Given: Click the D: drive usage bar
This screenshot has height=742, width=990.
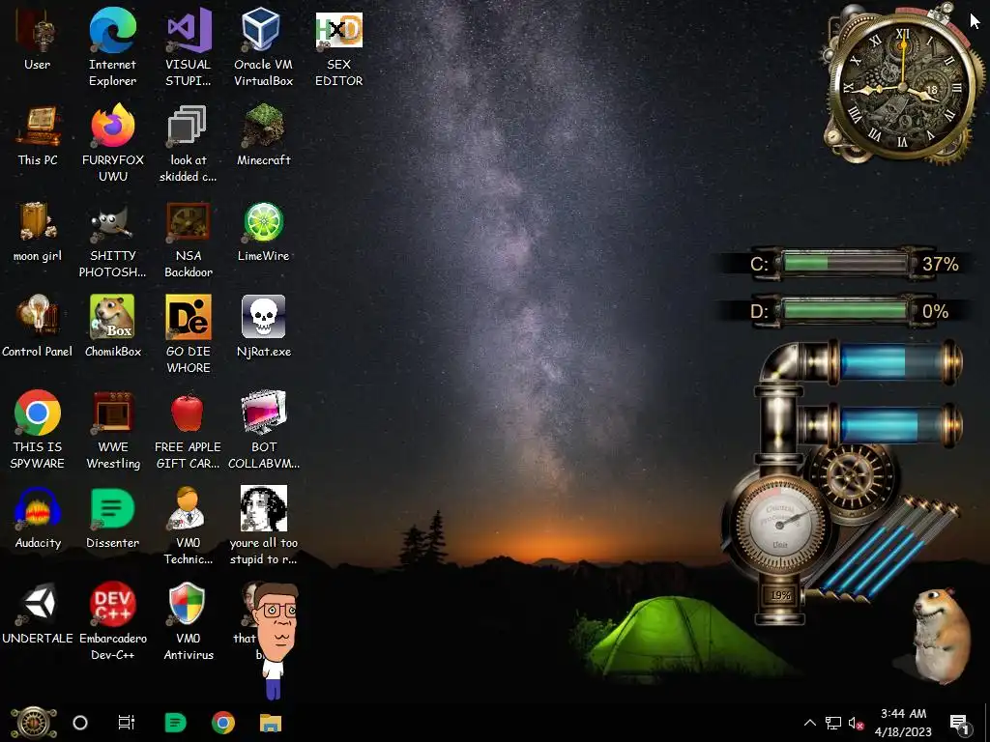Looking at the screenshot, I should [843, 311].
